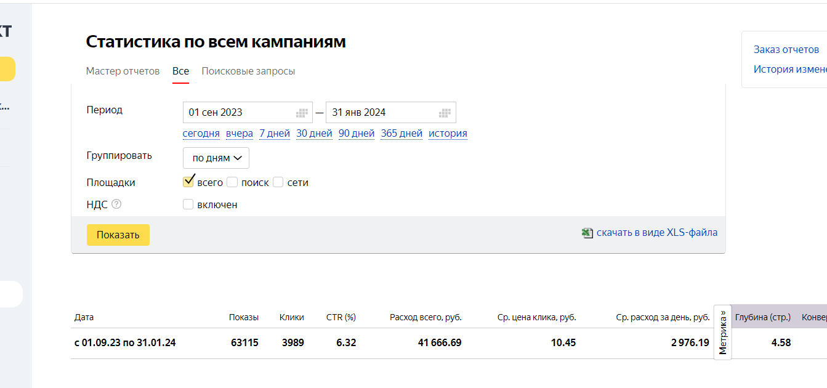Tick the НДС «включен» checkbox

coord(188,204)
